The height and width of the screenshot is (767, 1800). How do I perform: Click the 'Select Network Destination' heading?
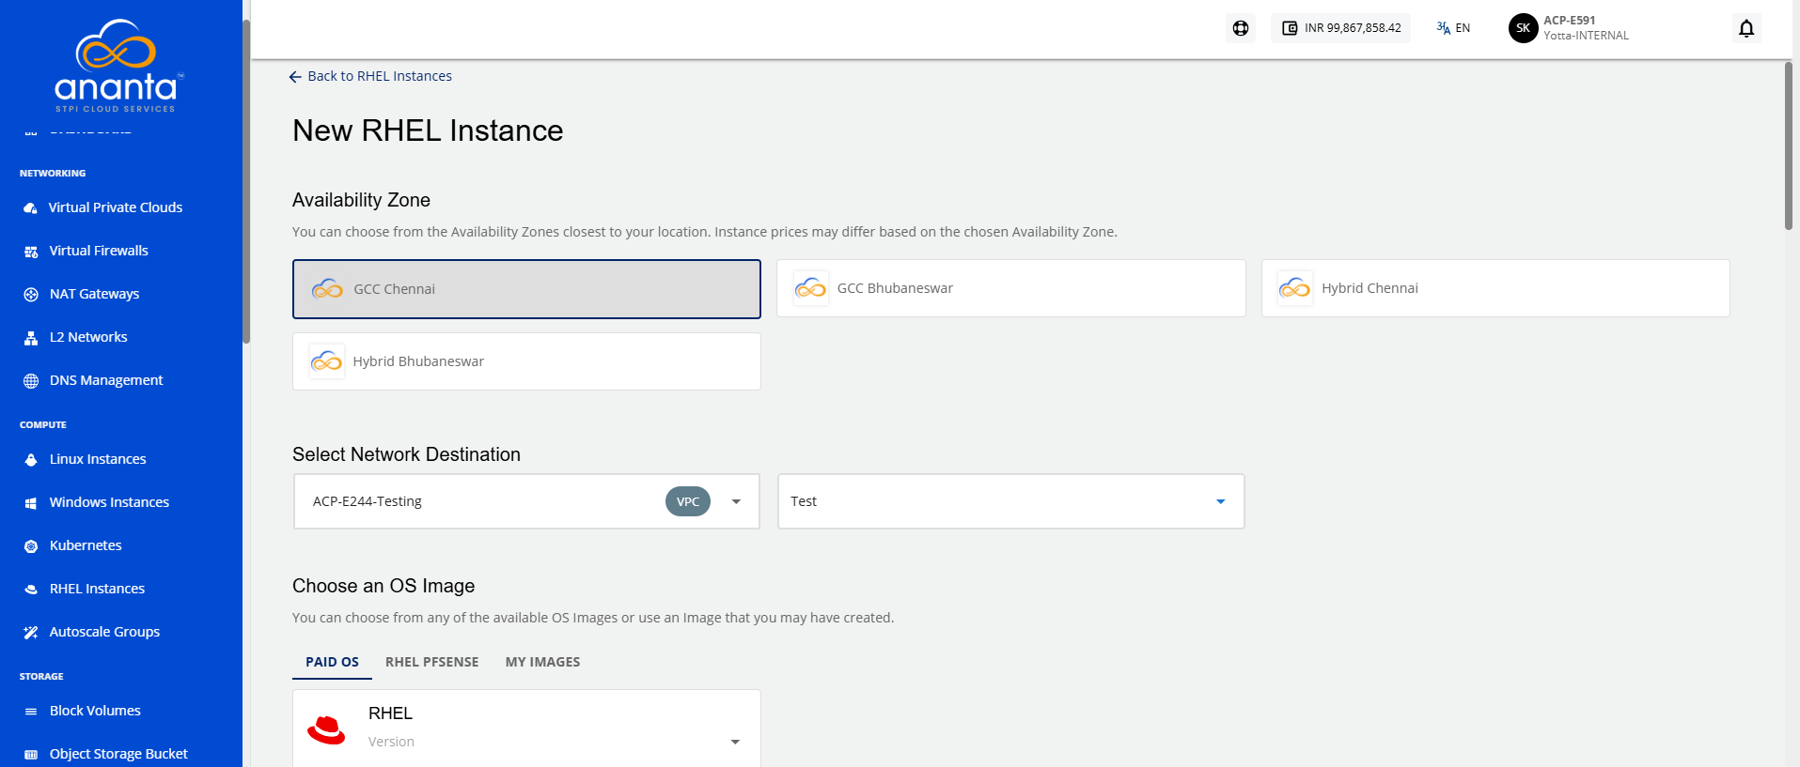pyautogui.click(x=406, y=454)
